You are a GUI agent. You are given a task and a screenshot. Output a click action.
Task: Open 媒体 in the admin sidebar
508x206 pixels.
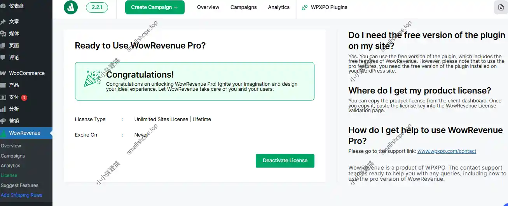click(14, 34)
